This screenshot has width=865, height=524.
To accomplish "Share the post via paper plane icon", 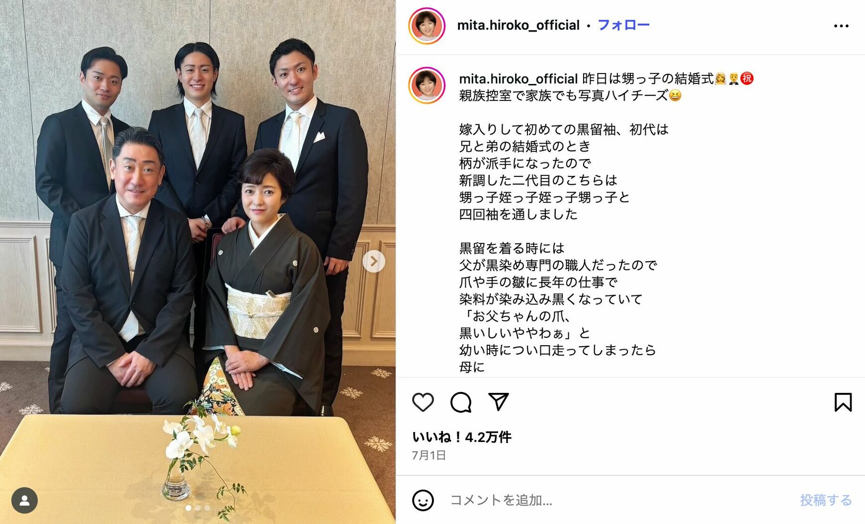I will pos(498,401).
